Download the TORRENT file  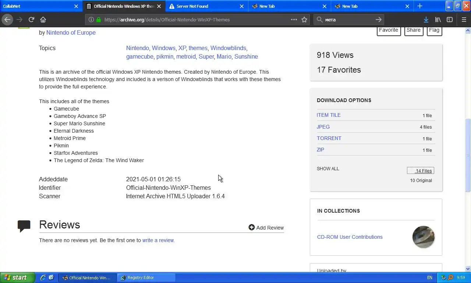click(x=329, y=138)
